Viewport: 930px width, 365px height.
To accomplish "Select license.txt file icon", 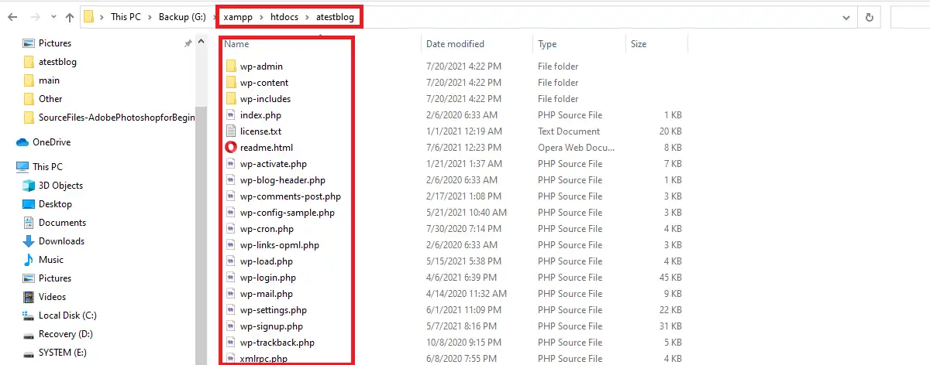I will (231, 131).
